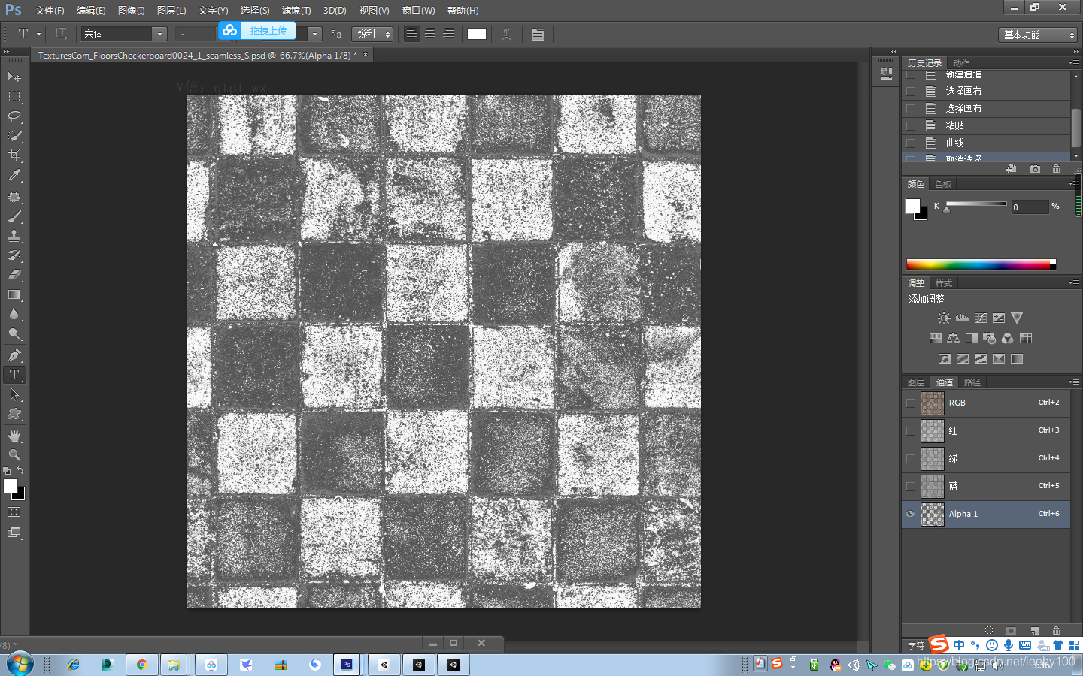Open the anti-aliasing 锐利 dropdown

point(373,34)
